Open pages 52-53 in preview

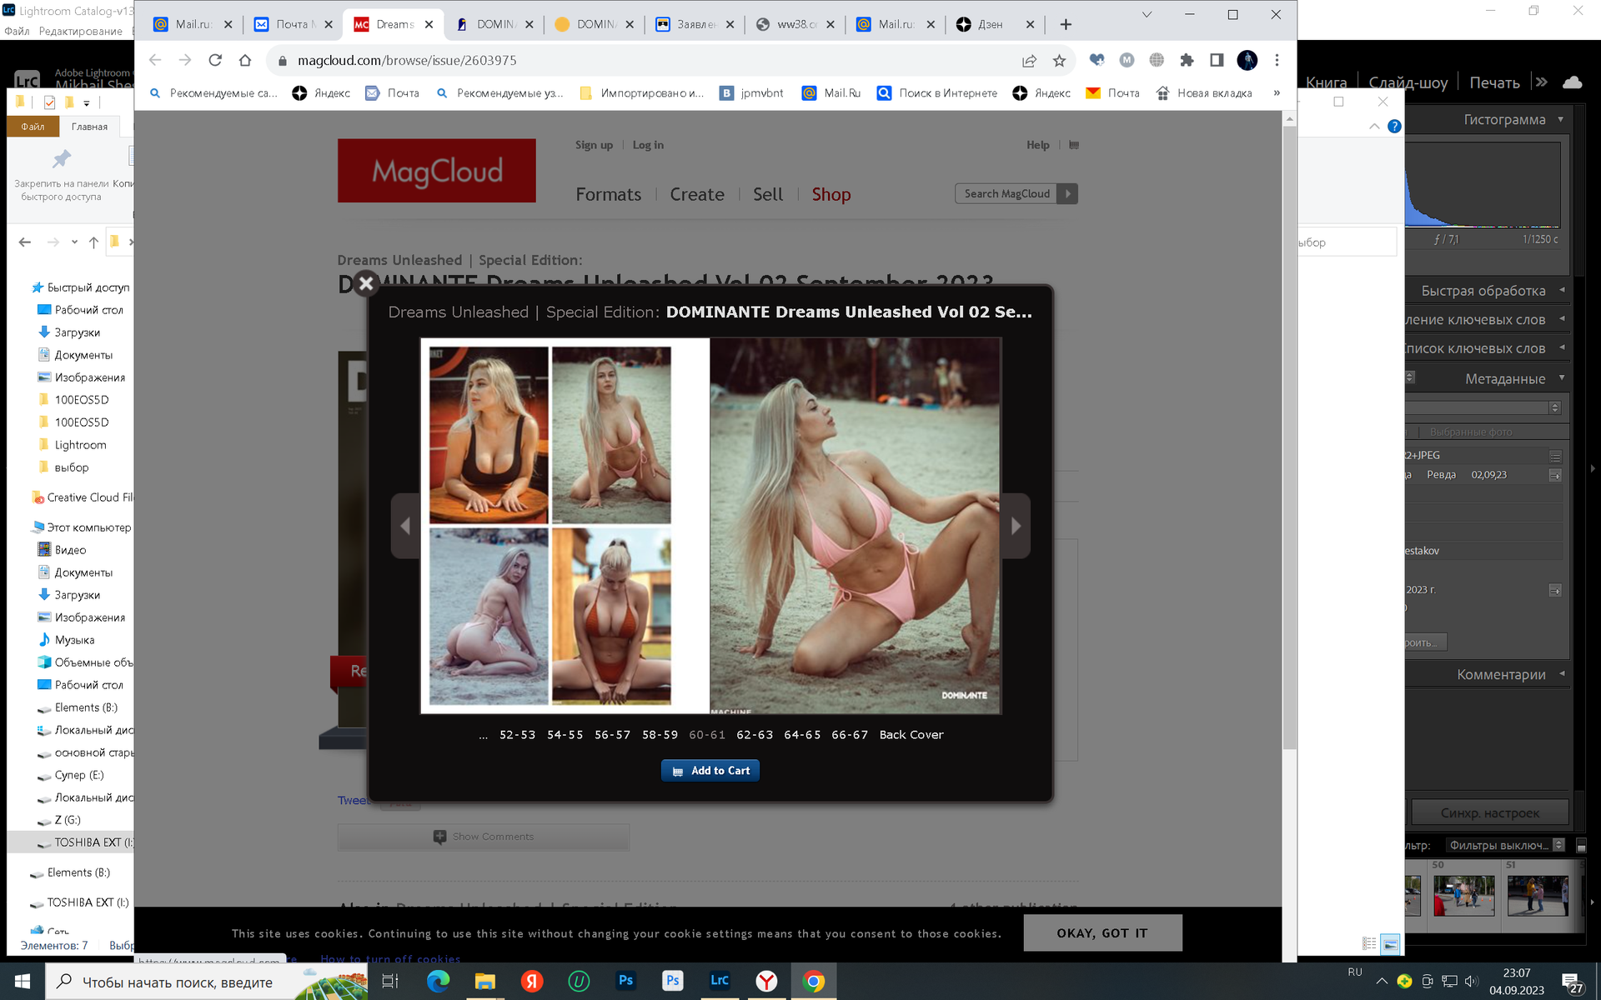pos(517,735)
